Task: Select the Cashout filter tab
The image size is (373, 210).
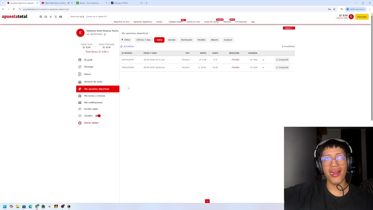Action: 228,40
